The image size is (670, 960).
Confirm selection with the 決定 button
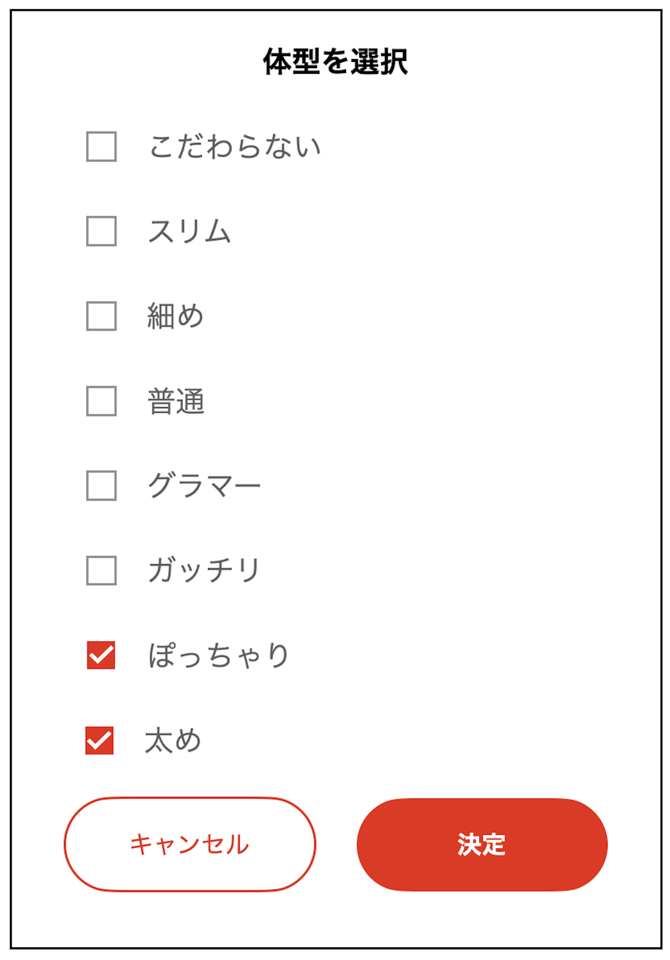pos(482,844)
